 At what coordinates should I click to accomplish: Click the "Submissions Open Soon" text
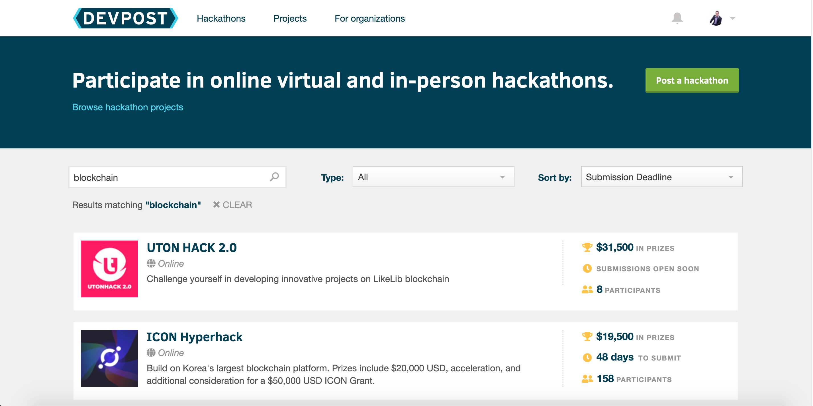click(647, 269)
